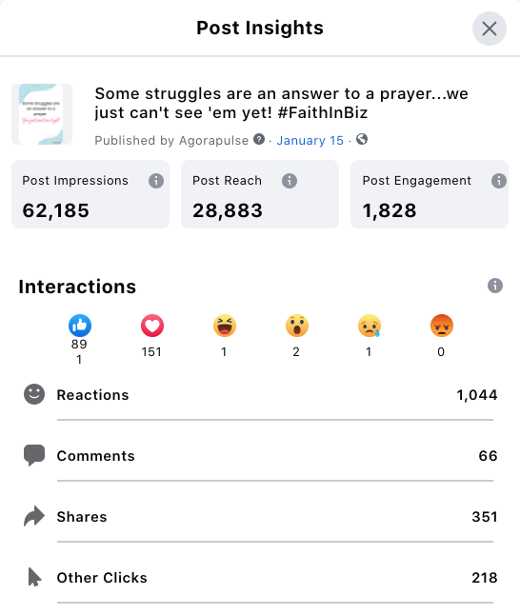Open the January 15 date link
Image resolution: width=520 pixels, height=615 pixels.
click(x=310, y=140)
